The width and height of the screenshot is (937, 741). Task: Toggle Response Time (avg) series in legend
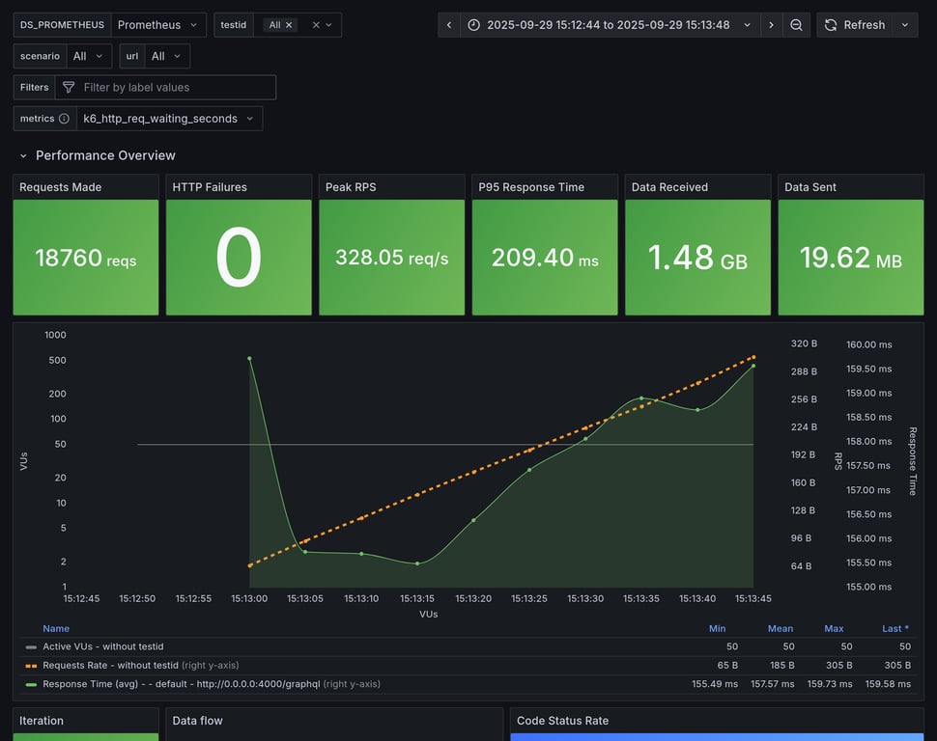181,684
